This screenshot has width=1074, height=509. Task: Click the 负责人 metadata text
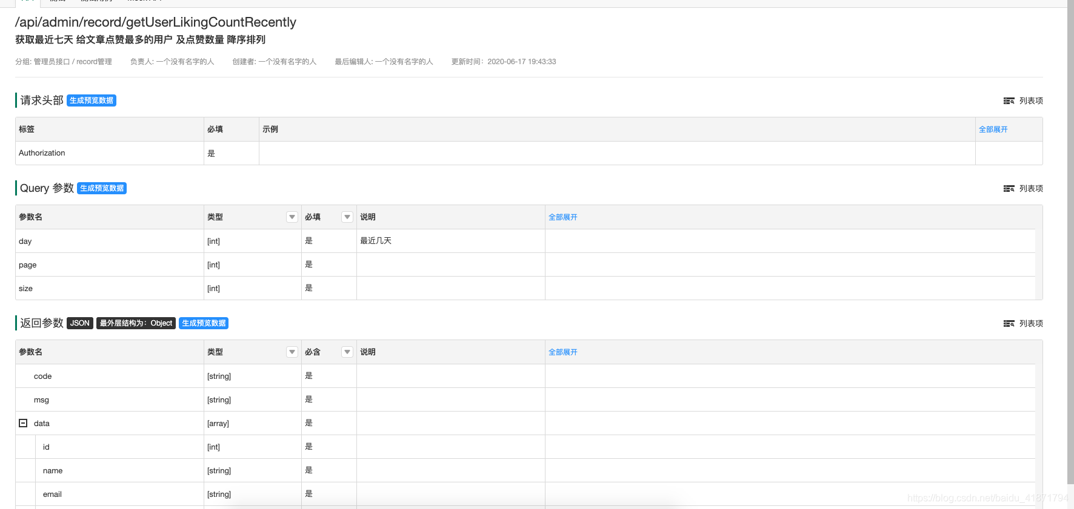tap(172, 62)
